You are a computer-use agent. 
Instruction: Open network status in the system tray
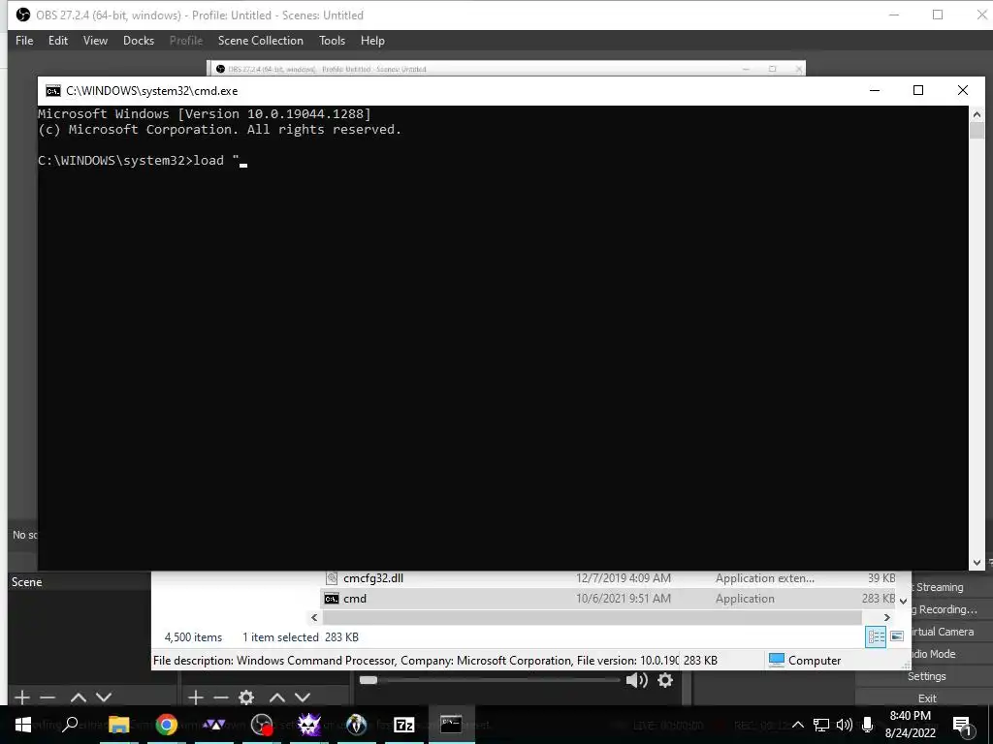(x=821, y=725)
